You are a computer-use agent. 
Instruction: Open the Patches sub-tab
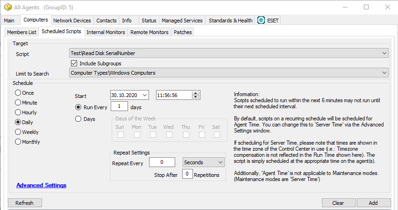(183, 32)
